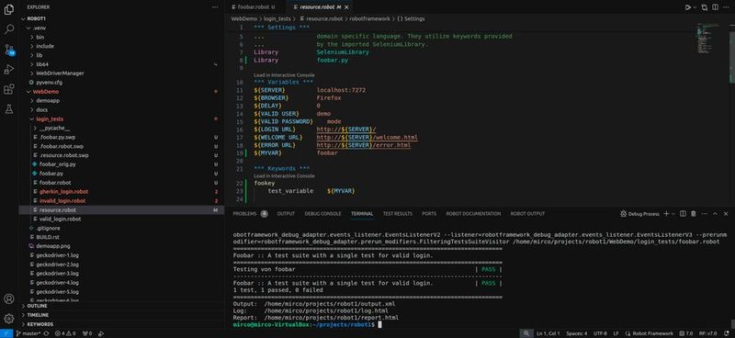Open the Source Control view with badge

pyautogui.click(x=9, y=50)
